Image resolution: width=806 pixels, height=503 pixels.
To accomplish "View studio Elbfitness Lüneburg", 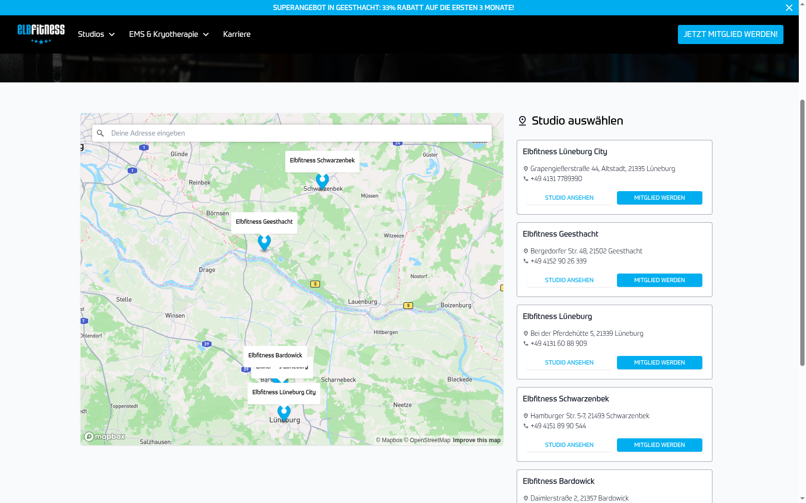I will click(569, 363).
